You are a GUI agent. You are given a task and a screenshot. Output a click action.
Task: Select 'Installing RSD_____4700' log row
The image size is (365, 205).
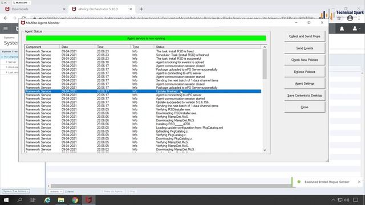(x=143, y=124)
